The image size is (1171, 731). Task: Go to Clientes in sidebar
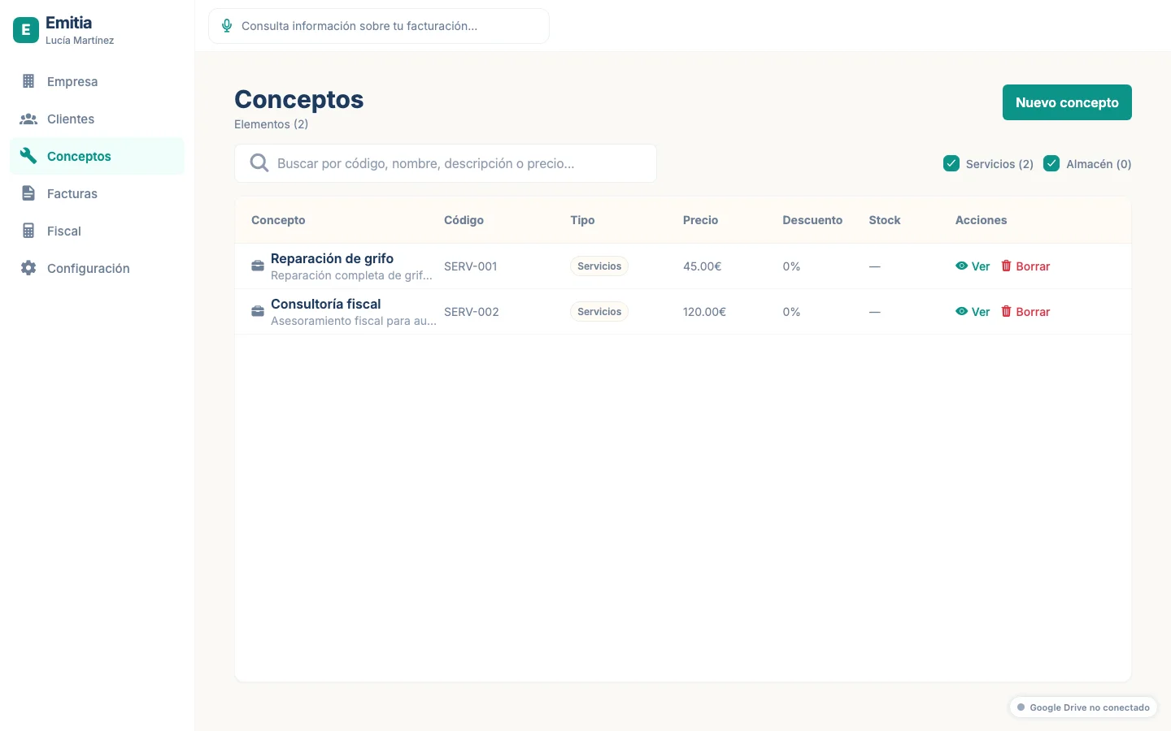coord(98,119)
